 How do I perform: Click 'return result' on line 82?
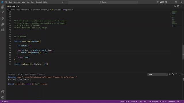(24, 57)
